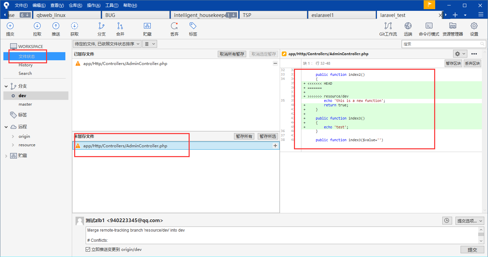The image size is (488, 257).
Task: Click the 暂存所有 button
Action: pyautogui.click(x=244, y=136)
